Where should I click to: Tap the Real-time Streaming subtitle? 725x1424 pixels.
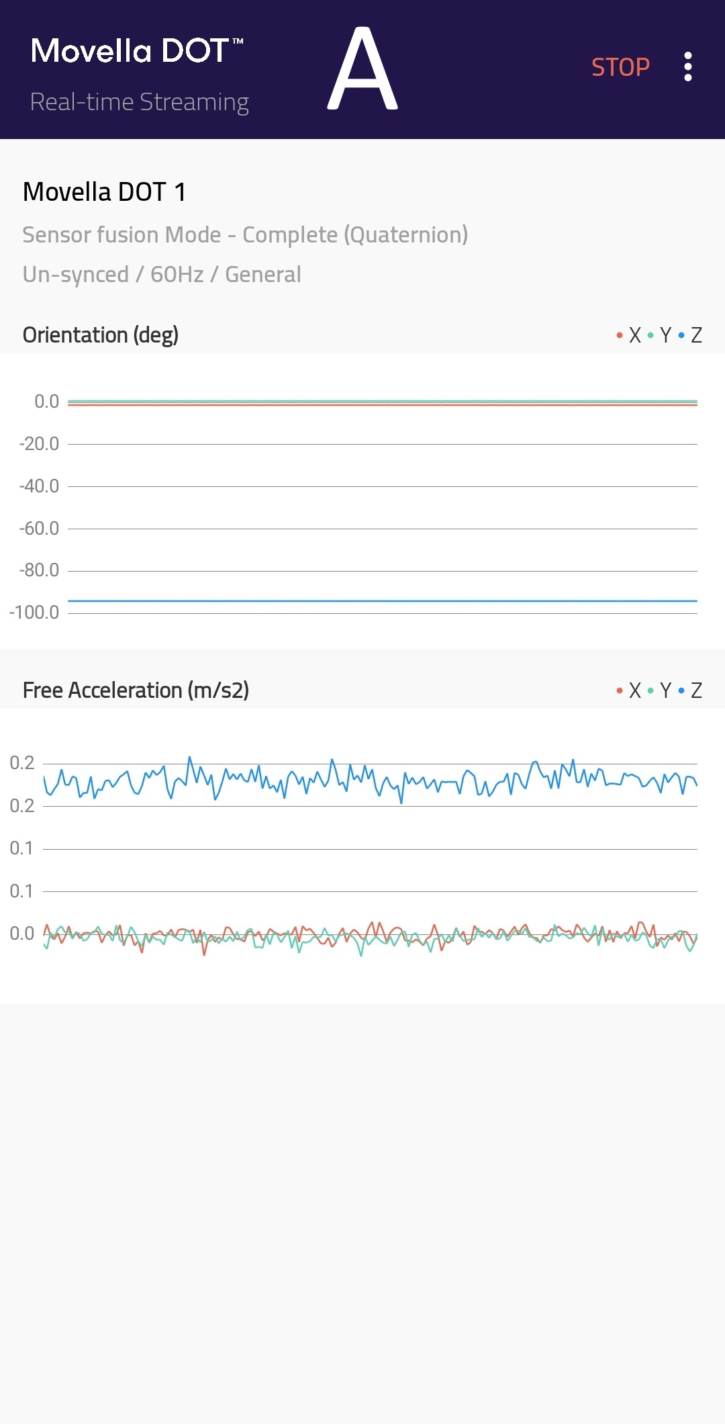[x=140, y=102]
